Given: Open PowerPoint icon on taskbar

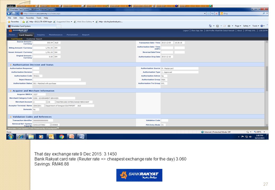Looking at the screenshot, I should pos(72,137).
